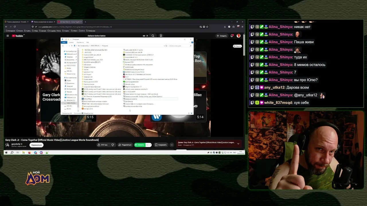Go back in the browser
Image resolution: width=367 pixels, height=206 pixels.
[6, 27]
